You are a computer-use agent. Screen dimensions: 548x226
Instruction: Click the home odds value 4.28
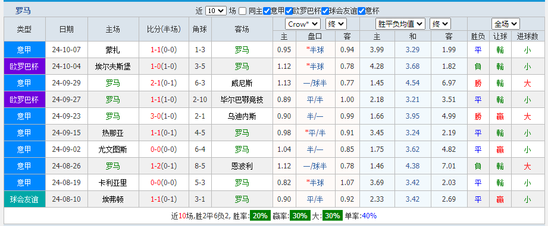click(x=377, y=66)
